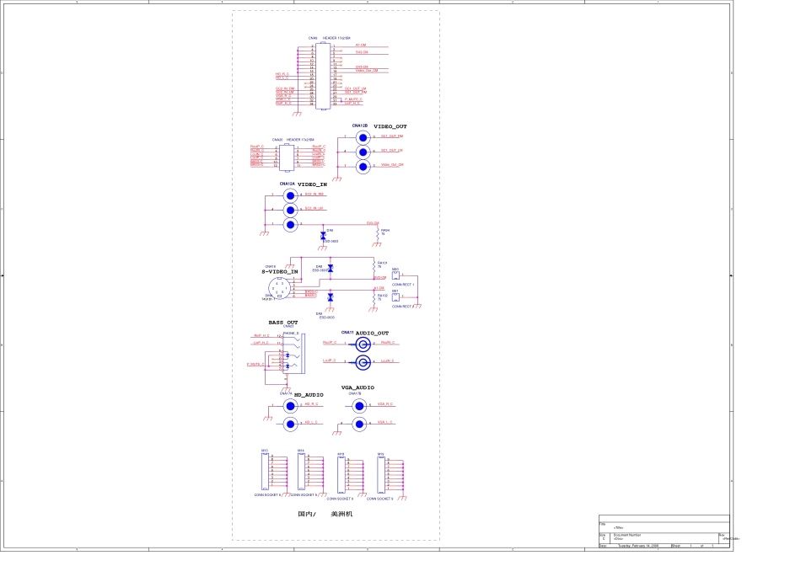Image resolution: width=801 pixels, height=566 pixels.
Task: Select the RA94 resistor symbol
Action: click(378, 234)
